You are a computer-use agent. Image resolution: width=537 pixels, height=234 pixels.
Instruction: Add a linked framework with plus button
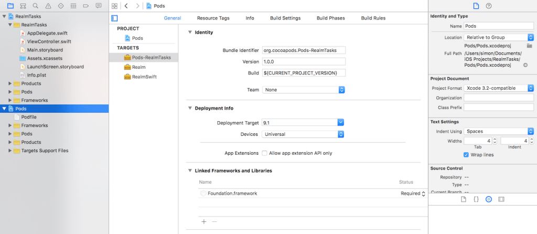(204, 221)
